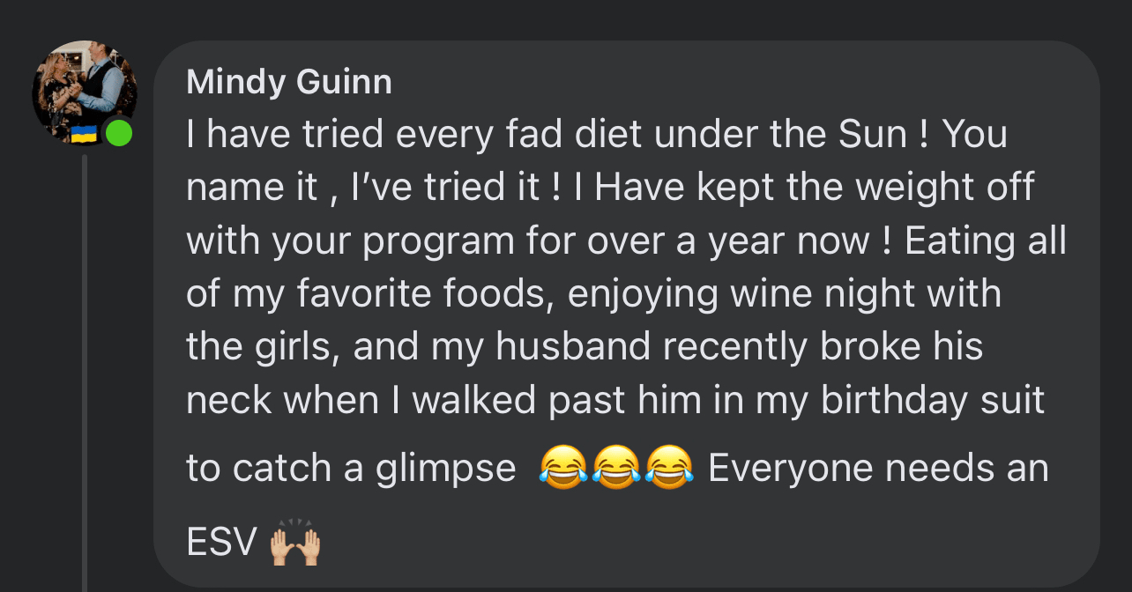
Task: Click the phrase "kept the weight off"
Action: coord(860,188)
